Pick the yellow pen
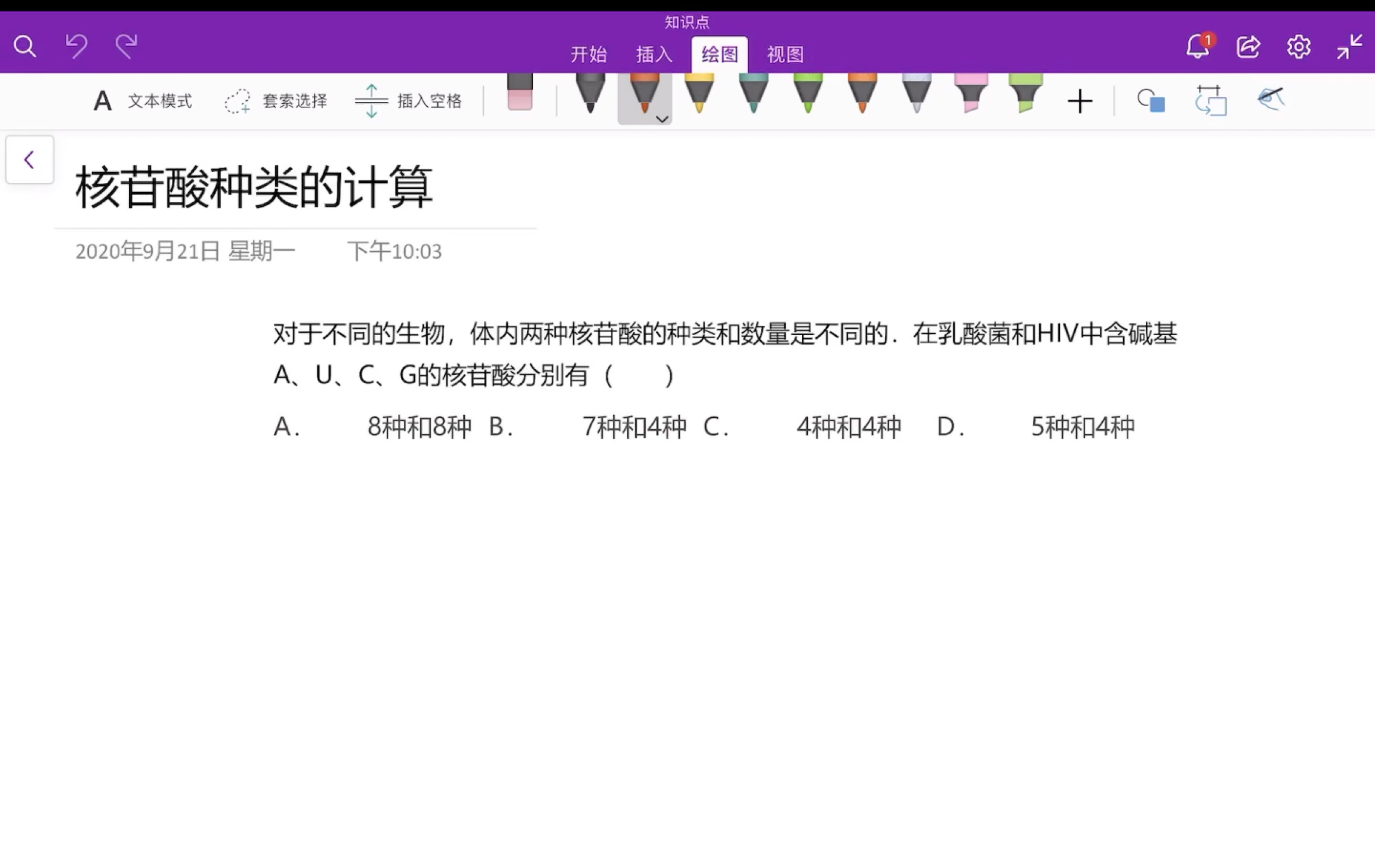The height and width of the screenshot is (861, 1375). (x=699, y=93)
